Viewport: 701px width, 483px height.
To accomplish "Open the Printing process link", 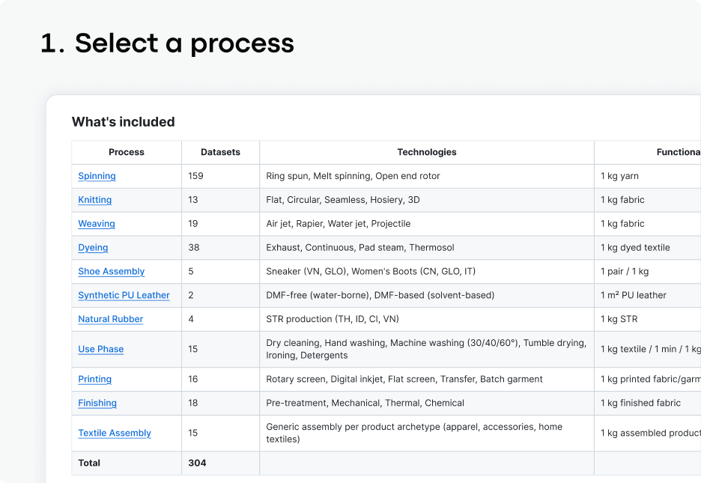I will [95, 379].
